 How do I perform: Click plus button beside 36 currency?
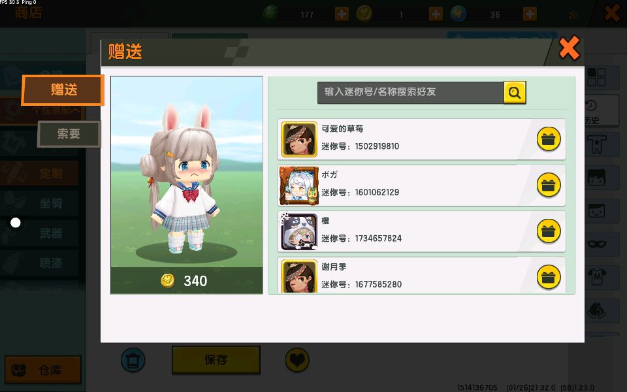530,14
